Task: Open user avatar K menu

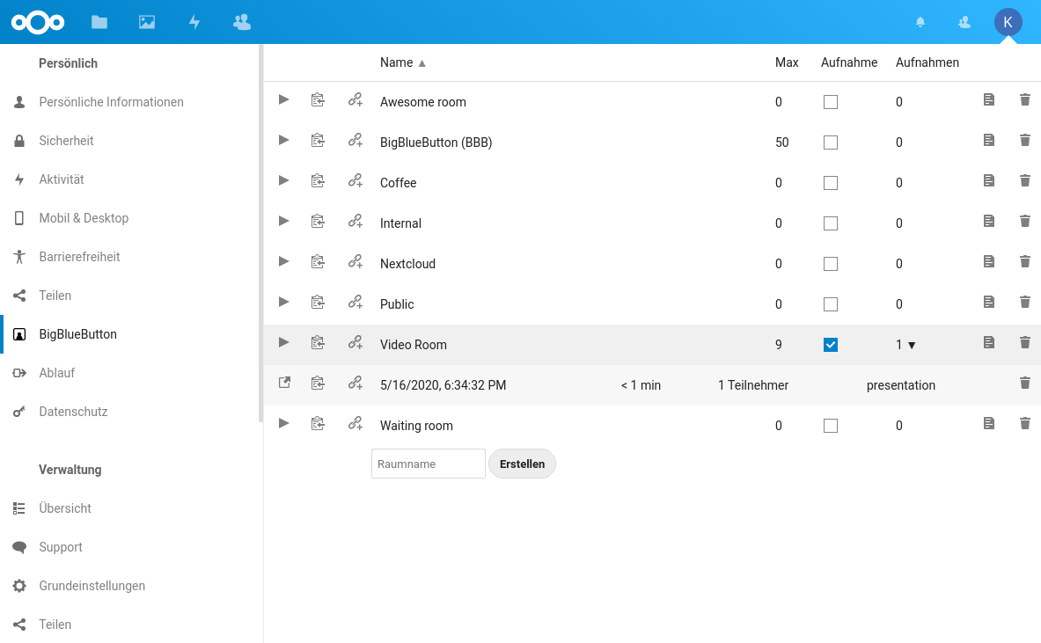Action: (1008, 22)
